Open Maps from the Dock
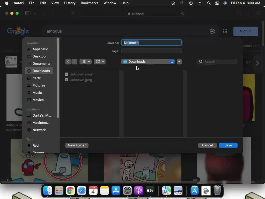 click(x=167, y=190)
